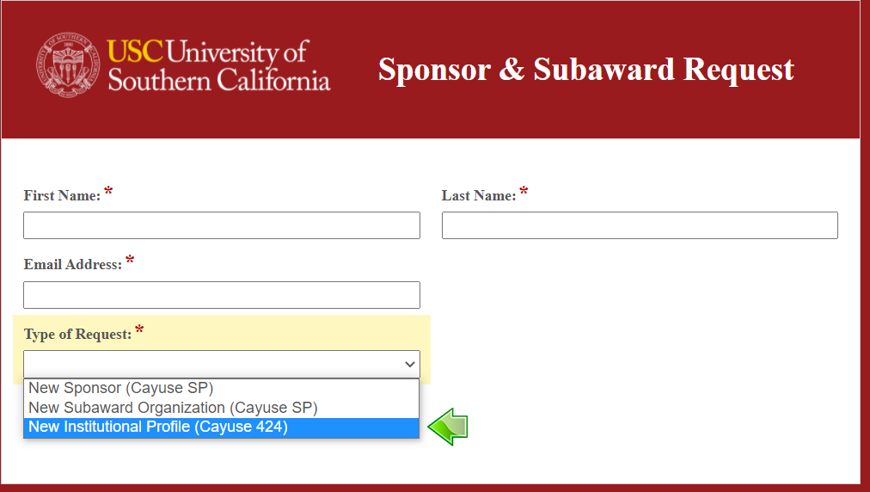Click the Last Name label text
Screen dimensions: 870x492
[479, 196]
